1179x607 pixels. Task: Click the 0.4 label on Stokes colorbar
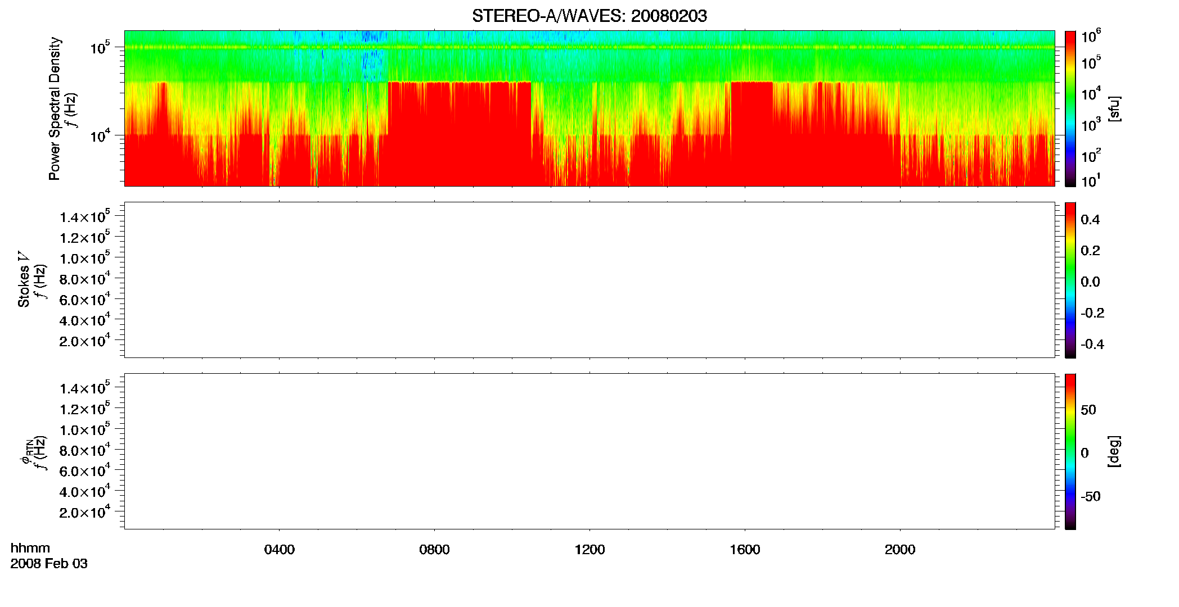click(1090, 220)
